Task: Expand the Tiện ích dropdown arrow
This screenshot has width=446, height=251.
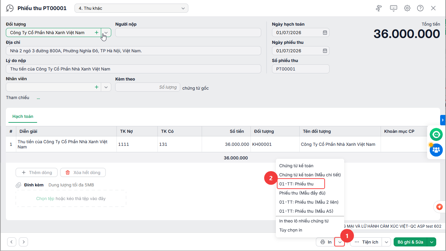Action: [386, 242]
